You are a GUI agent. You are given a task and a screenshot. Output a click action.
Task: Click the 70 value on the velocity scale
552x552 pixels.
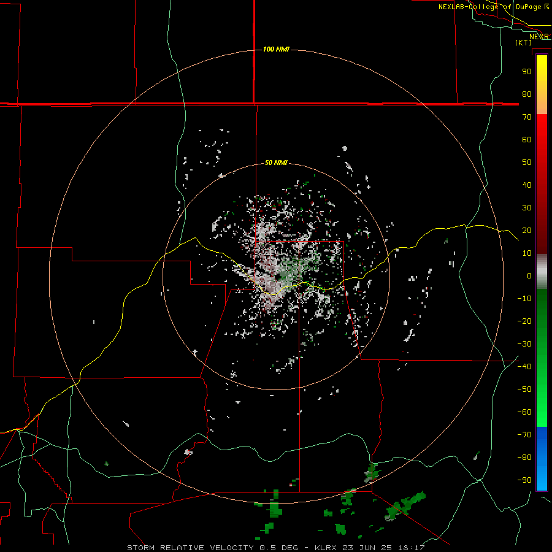coord(527,117)
